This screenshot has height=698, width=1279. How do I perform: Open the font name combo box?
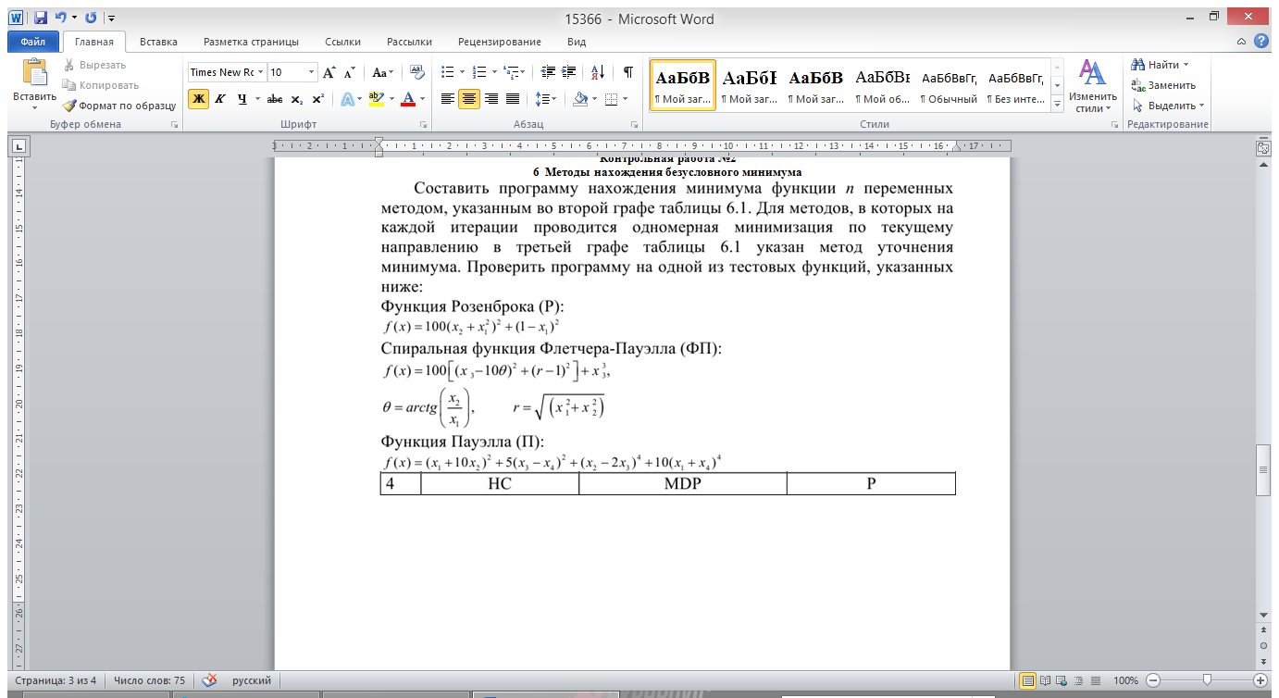227,72
